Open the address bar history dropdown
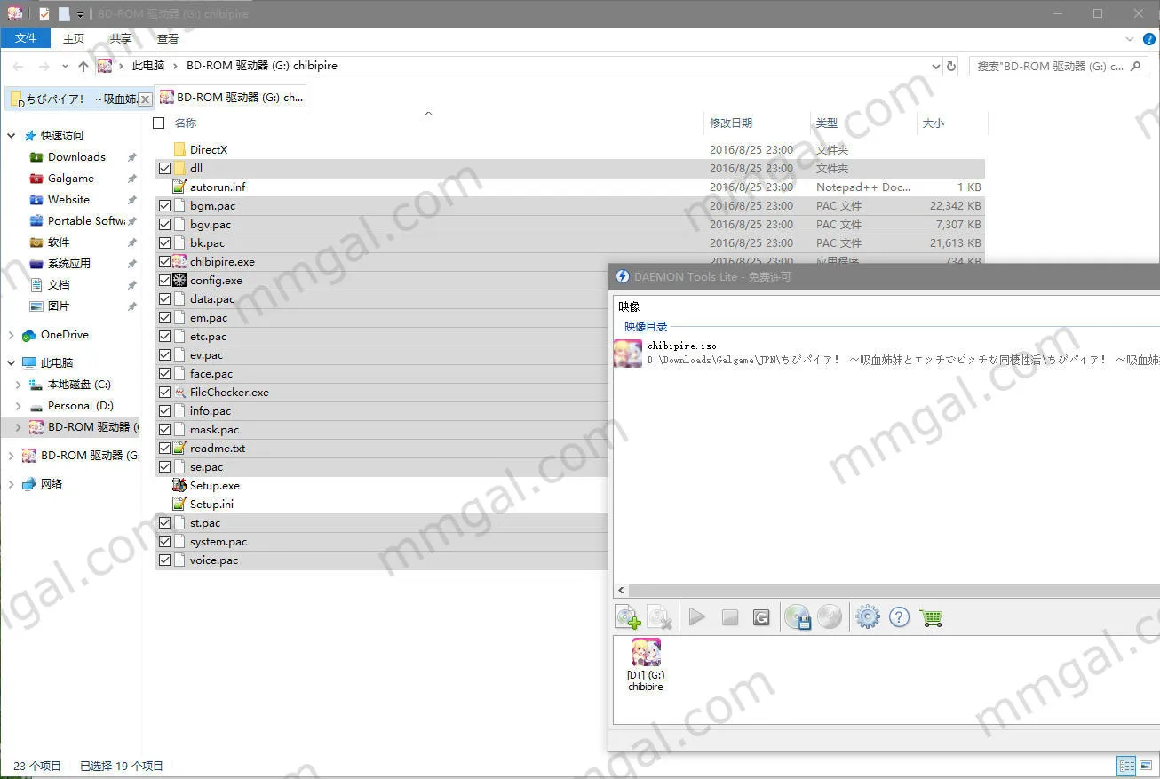 pyautogui.click(x=935, y=67)
